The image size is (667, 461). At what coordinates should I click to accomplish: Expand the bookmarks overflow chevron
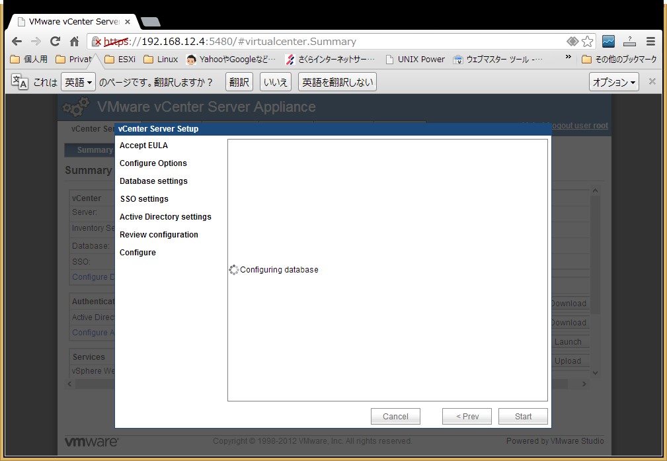[x=568, y=57]
